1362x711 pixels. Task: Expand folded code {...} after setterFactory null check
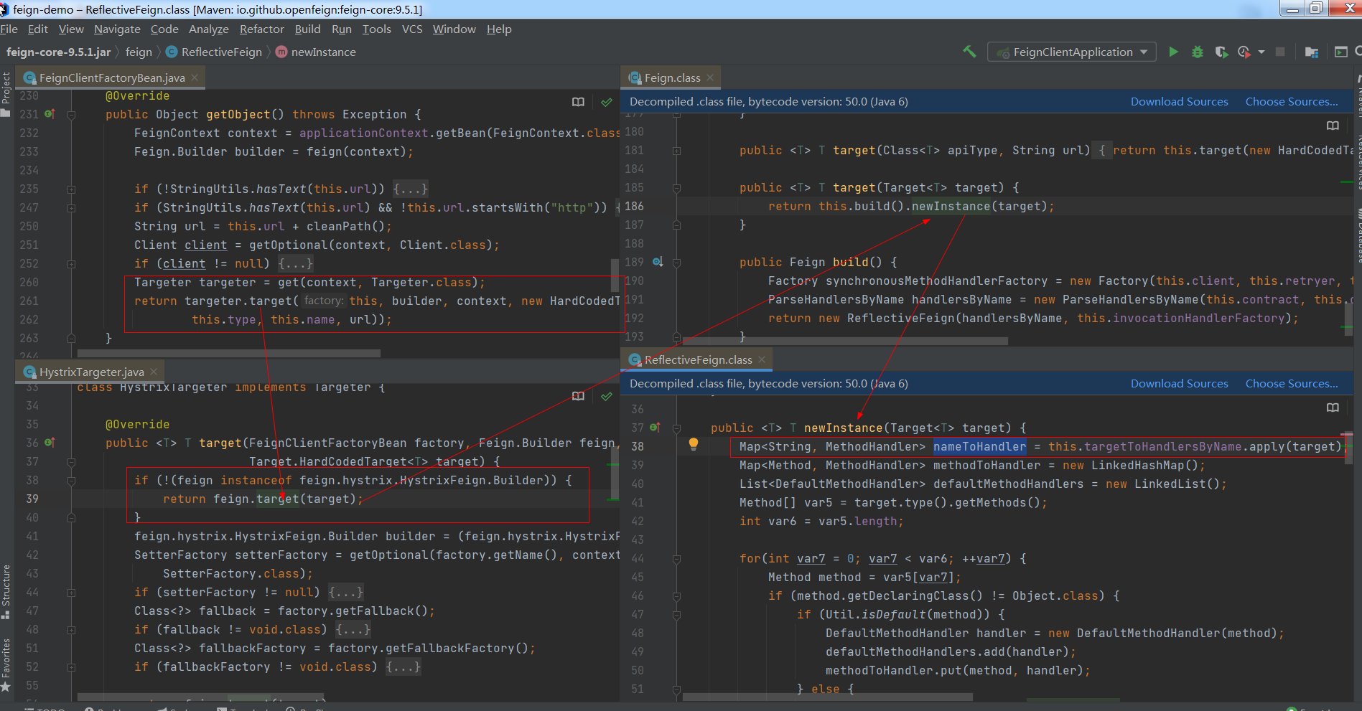click(x=346, y=592)
